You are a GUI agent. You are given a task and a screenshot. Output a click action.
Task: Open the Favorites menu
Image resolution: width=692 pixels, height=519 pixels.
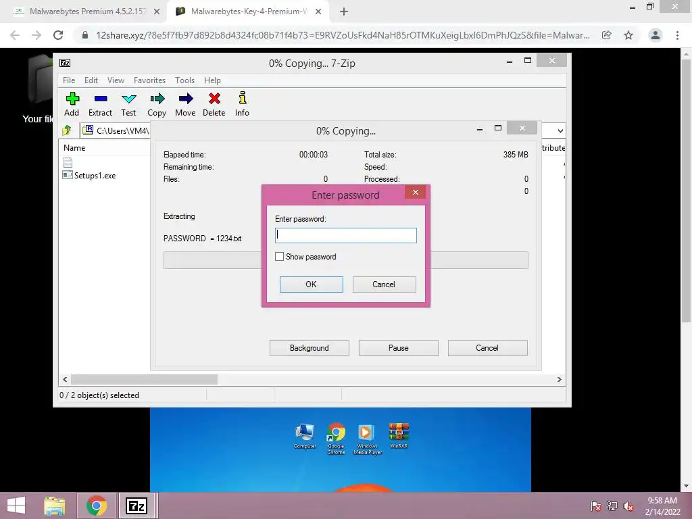pyautogui.click(x=149, y=80)
